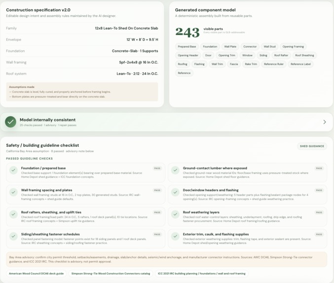Click the Exterior trim, caulk, flashing check icon
This screenshot has height=283, width=334.
coord(175,236)
